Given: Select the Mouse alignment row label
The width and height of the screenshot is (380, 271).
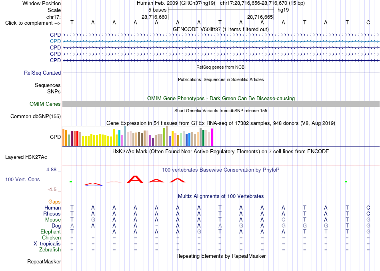Looking at the screenshot, I should 53,220.
